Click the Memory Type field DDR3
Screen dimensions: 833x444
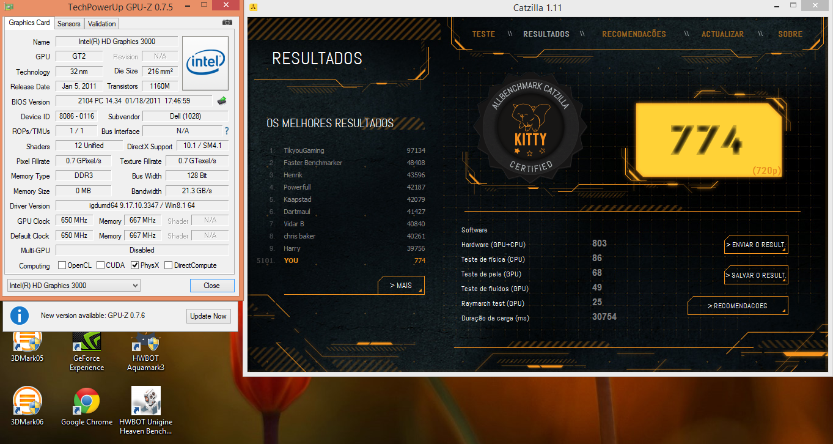click(x=83, y=176)
